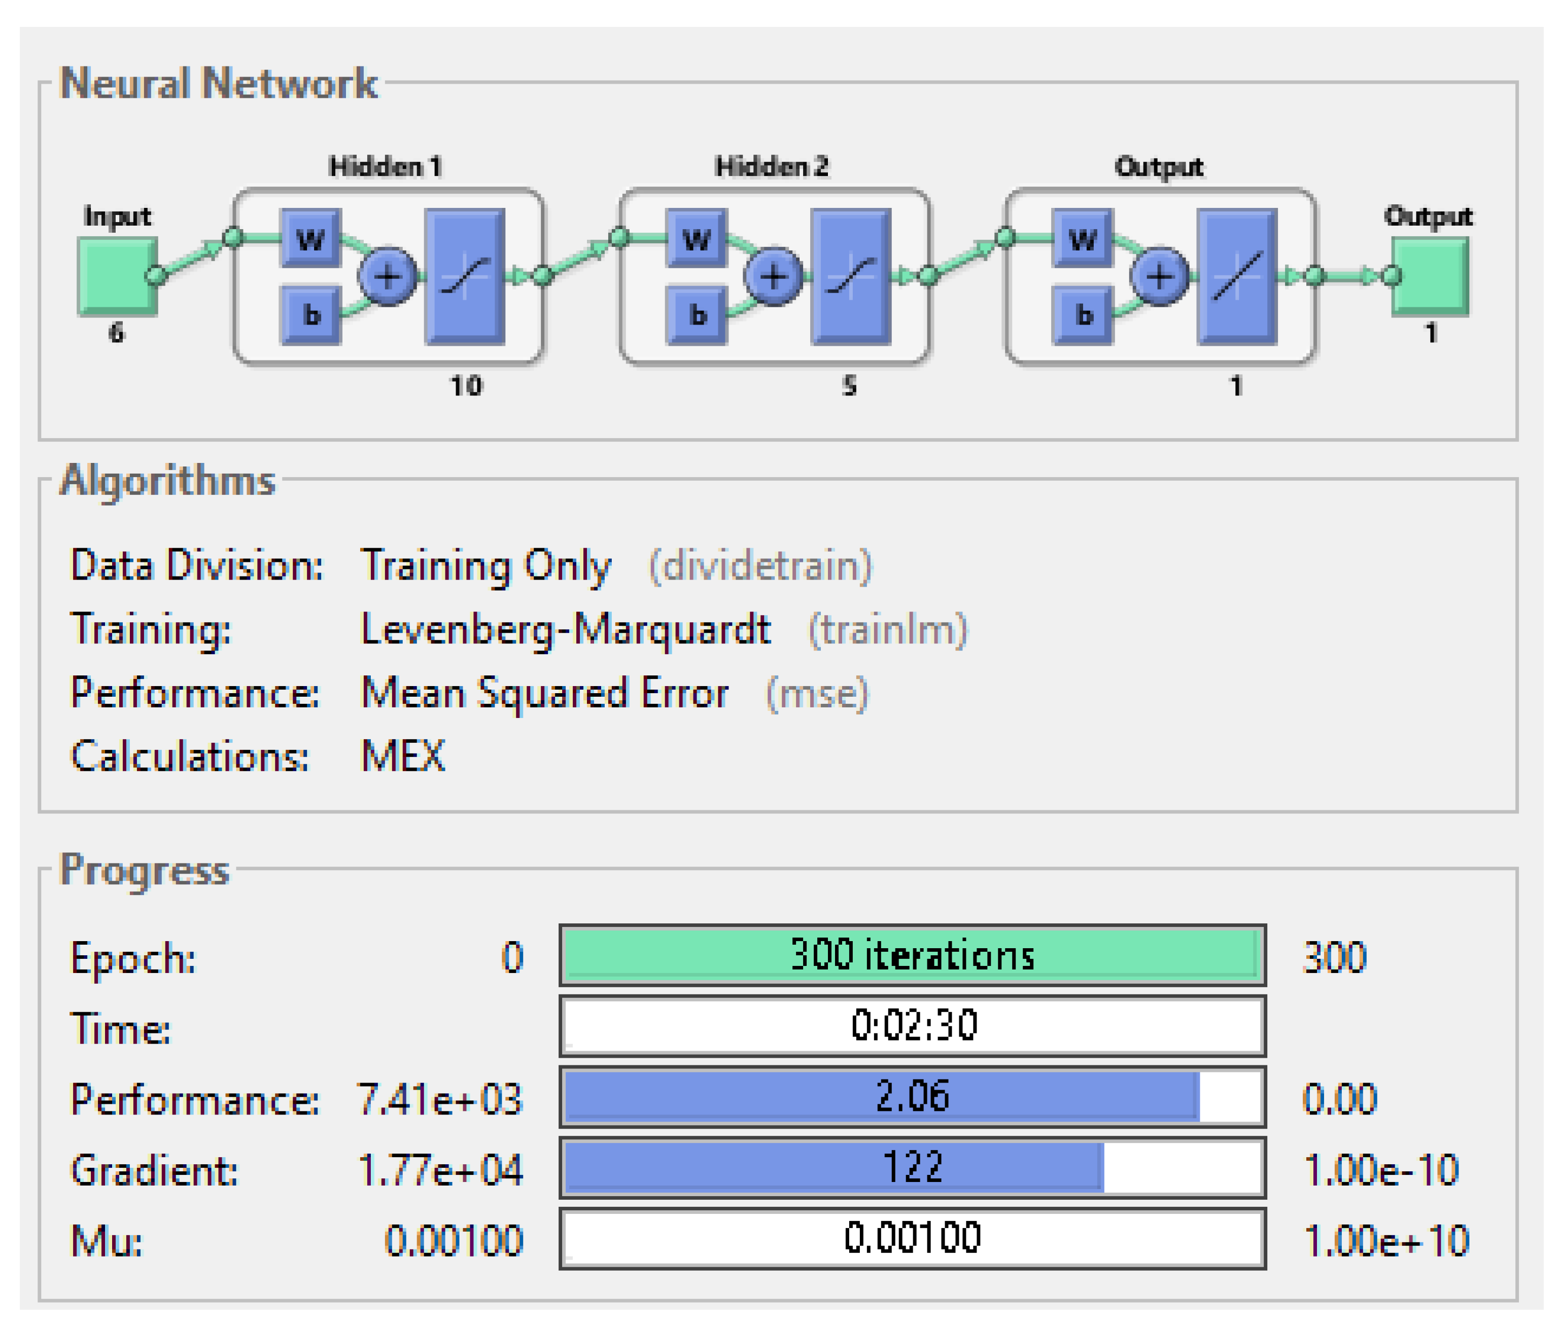This screenshot has width=1561, height=1328.
Task: Click the Gradient progress bar showing 122
Action: [912, 1167]
